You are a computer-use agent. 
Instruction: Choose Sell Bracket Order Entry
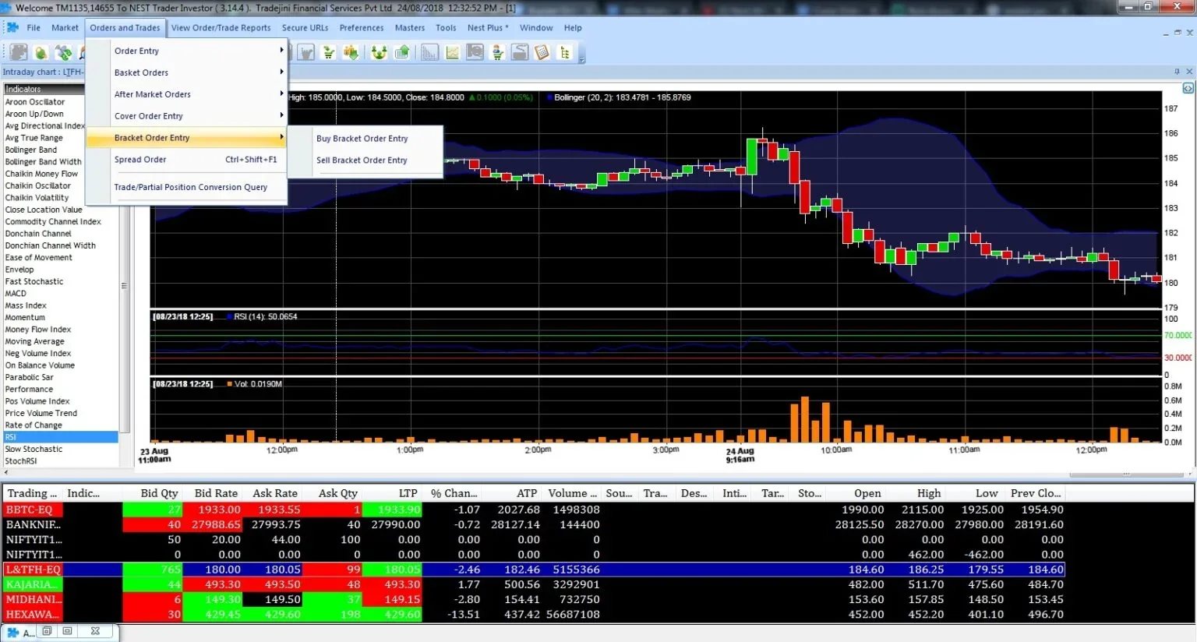coord(365,160)
